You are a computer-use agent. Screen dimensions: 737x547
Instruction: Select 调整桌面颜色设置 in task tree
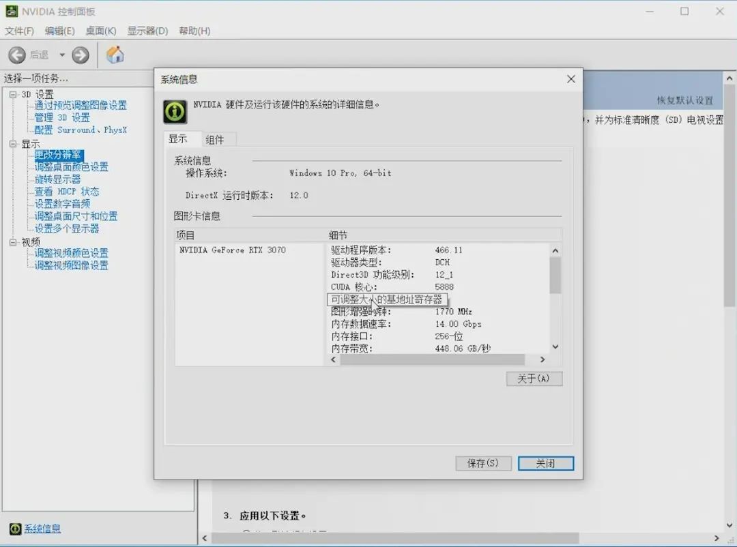[71, 167]
